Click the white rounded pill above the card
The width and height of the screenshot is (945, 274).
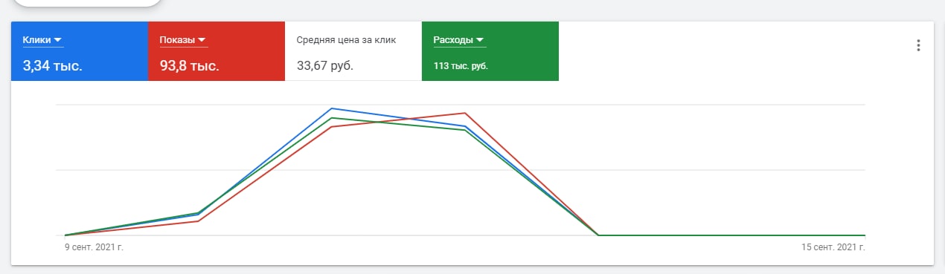pos(88,3)
